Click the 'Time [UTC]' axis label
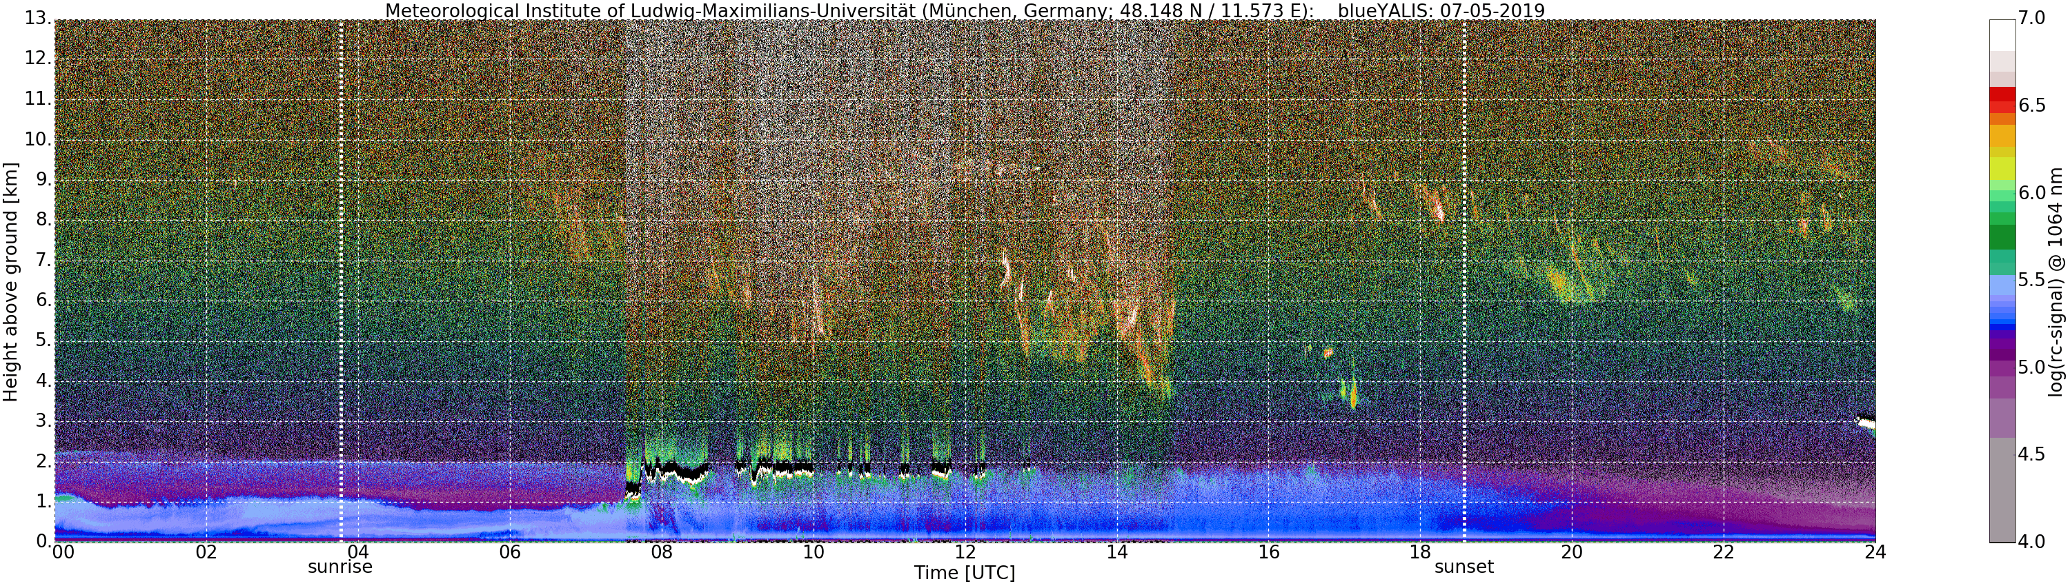Image resolution: width=2070 pixels, height=586 pixels. 965,573
